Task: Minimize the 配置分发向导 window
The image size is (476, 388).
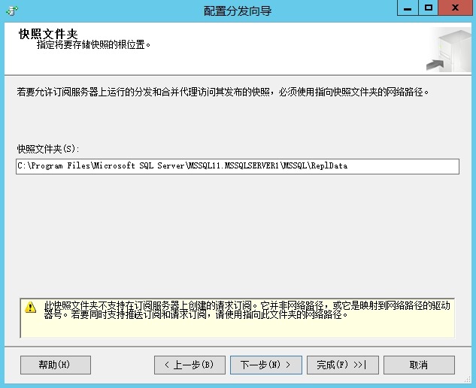Action: 407,8
